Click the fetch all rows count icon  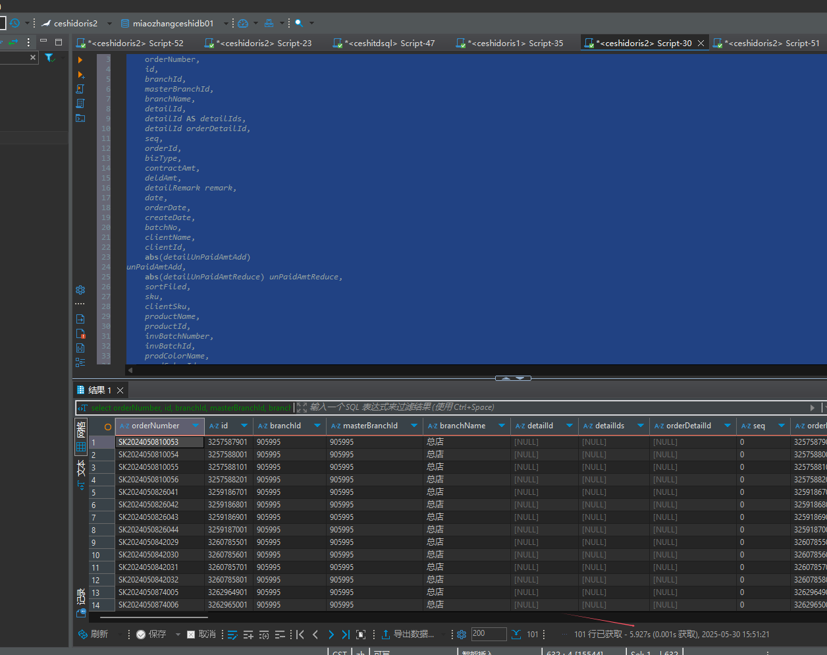click(516, 635)
